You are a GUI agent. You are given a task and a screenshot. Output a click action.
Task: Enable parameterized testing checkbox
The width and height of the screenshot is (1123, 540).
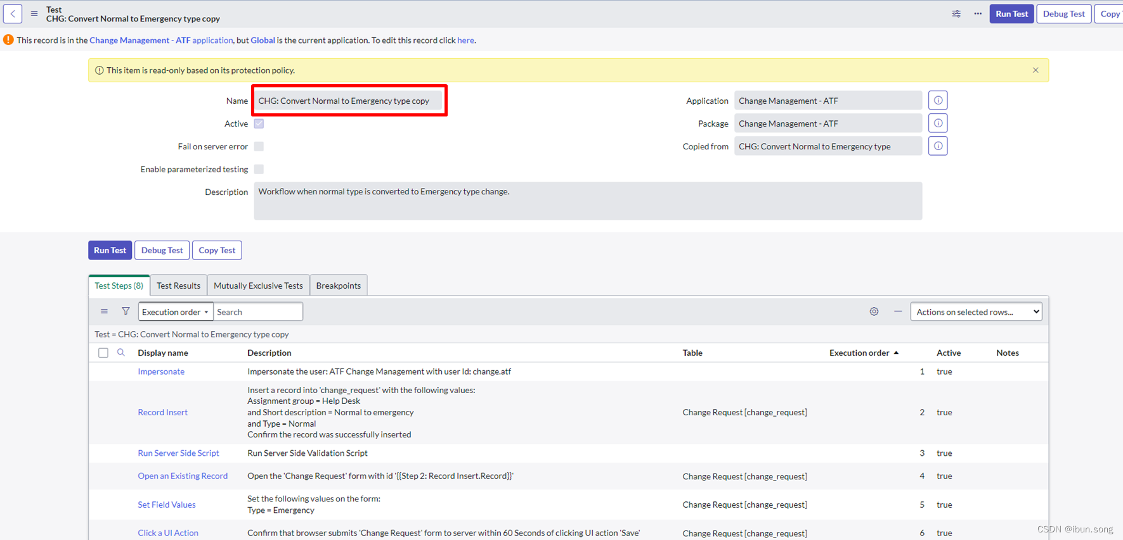coord(259,169)
